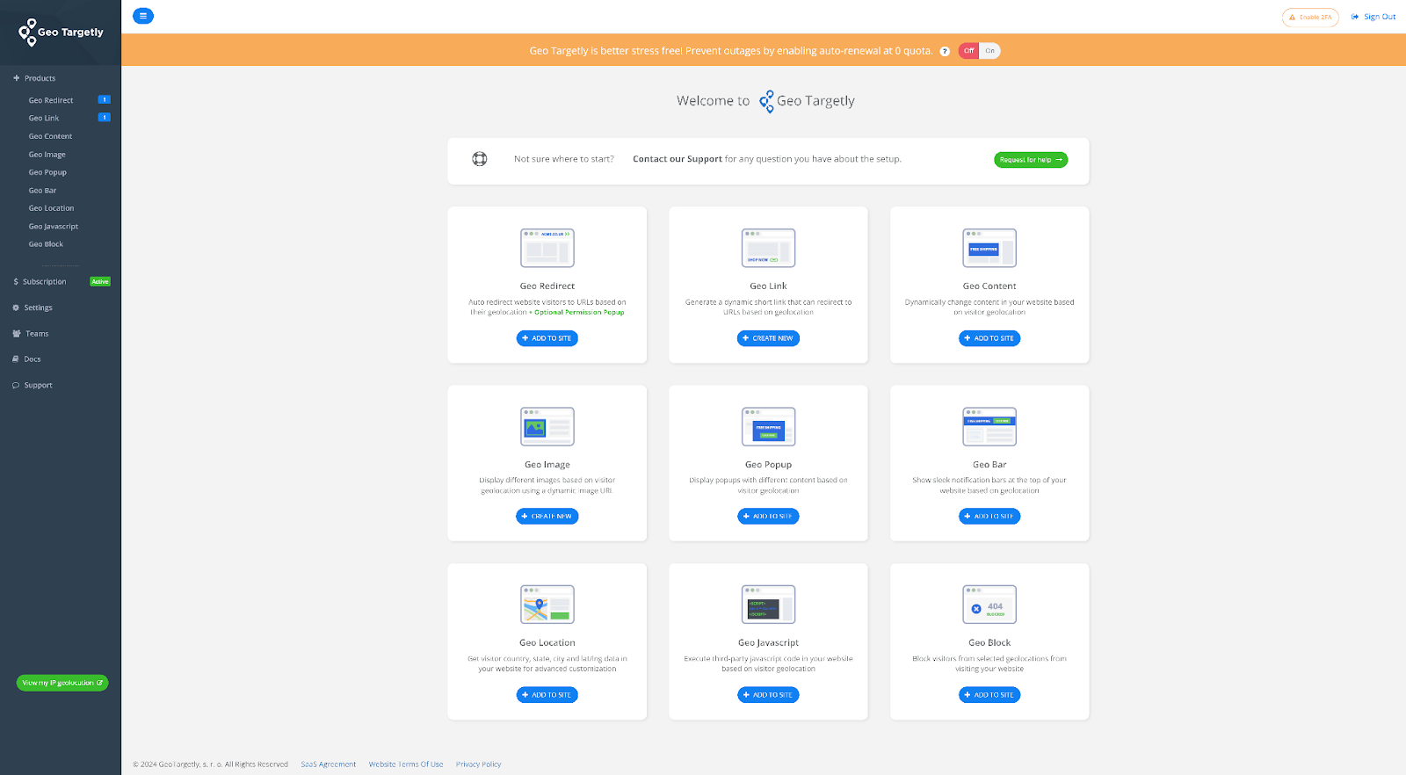Toggle the sidebar hamburger menu button
This screenshot has height=775, width=1406.
142,16
